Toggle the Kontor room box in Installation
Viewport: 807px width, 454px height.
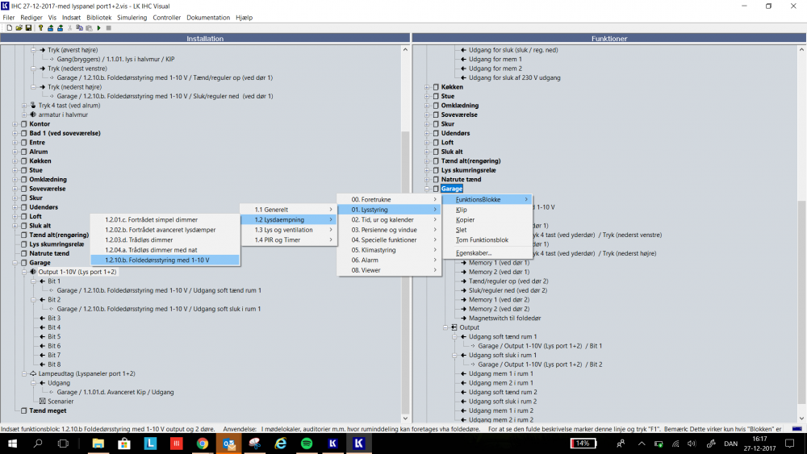pos(23,124)
